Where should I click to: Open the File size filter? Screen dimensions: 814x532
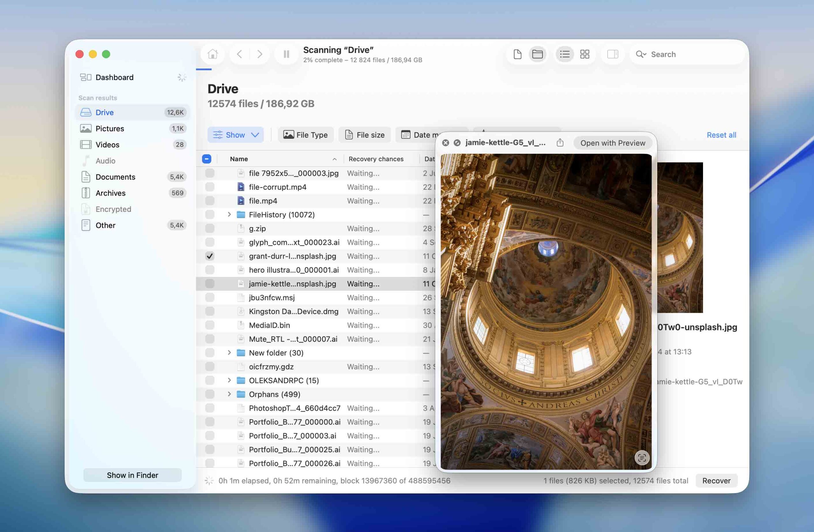[x=365, y=135]
